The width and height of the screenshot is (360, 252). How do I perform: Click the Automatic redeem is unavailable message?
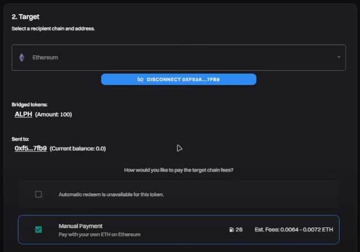(111, 194)
